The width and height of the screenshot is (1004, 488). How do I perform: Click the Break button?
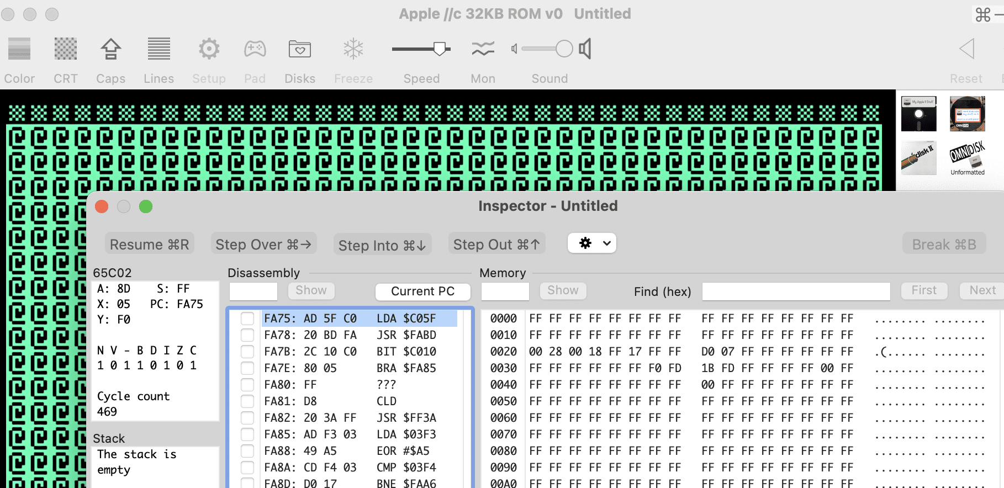point(944,244)
